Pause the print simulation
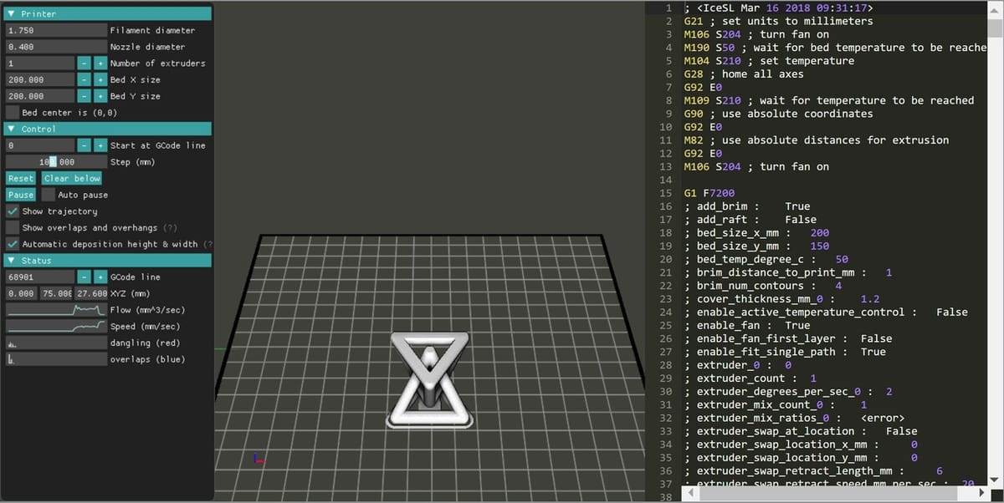The image size is (1004, 503). [x=21, y=195]
